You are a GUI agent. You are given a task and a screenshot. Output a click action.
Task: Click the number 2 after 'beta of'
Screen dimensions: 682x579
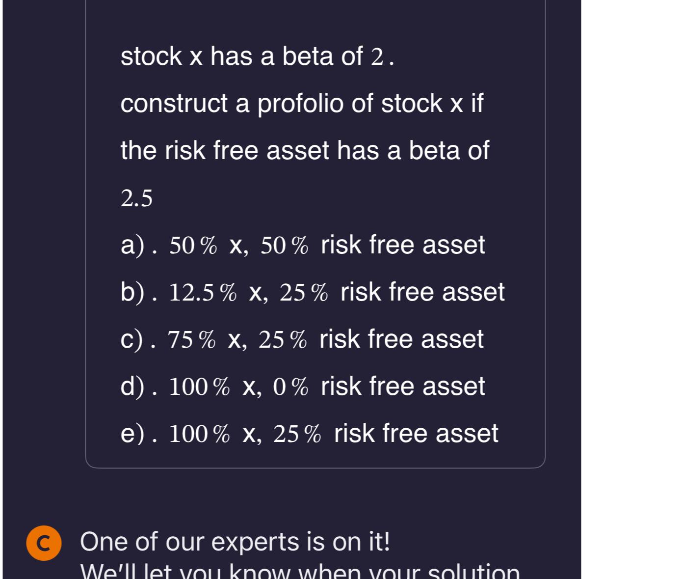377,57
